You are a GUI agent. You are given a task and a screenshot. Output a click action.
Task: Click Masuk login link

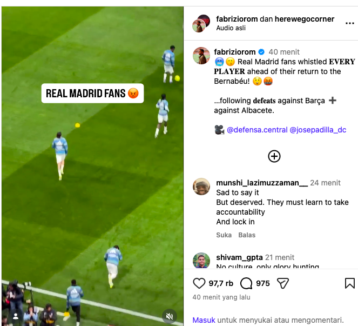pyautogui.click(x=204, y=320)
